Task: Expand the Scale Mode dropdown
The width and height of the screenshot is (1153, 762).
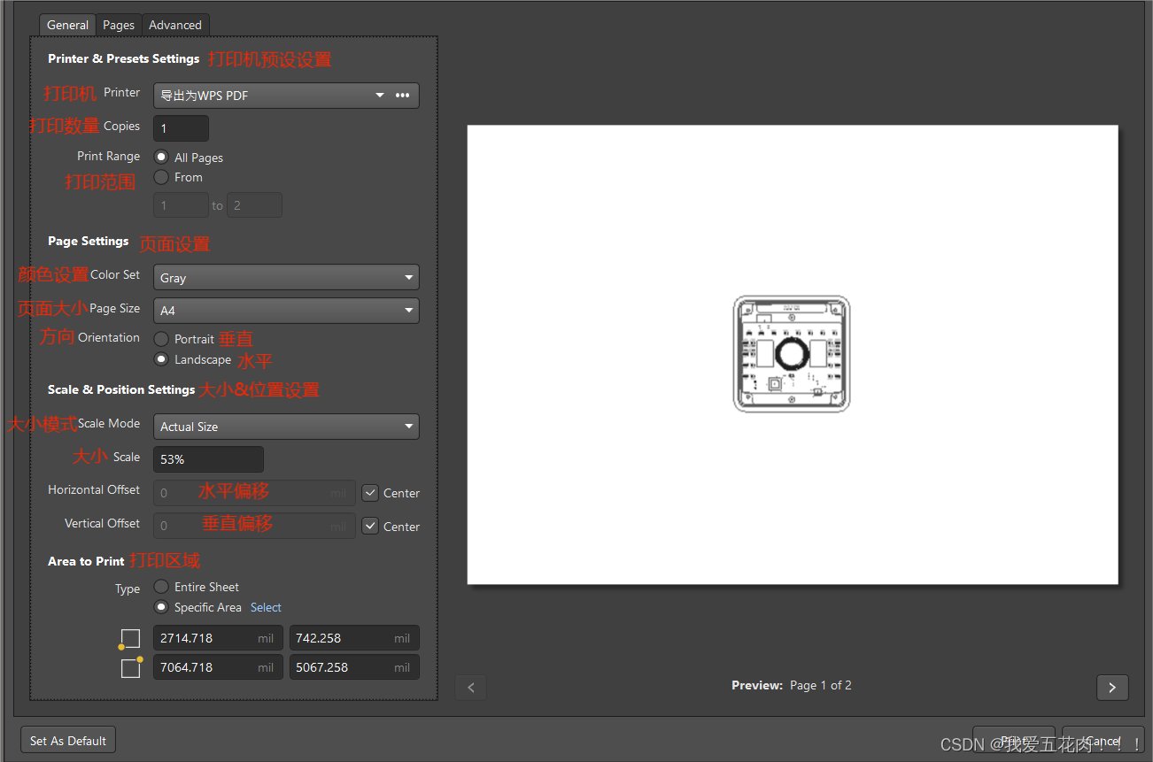Action: [285, 427]
